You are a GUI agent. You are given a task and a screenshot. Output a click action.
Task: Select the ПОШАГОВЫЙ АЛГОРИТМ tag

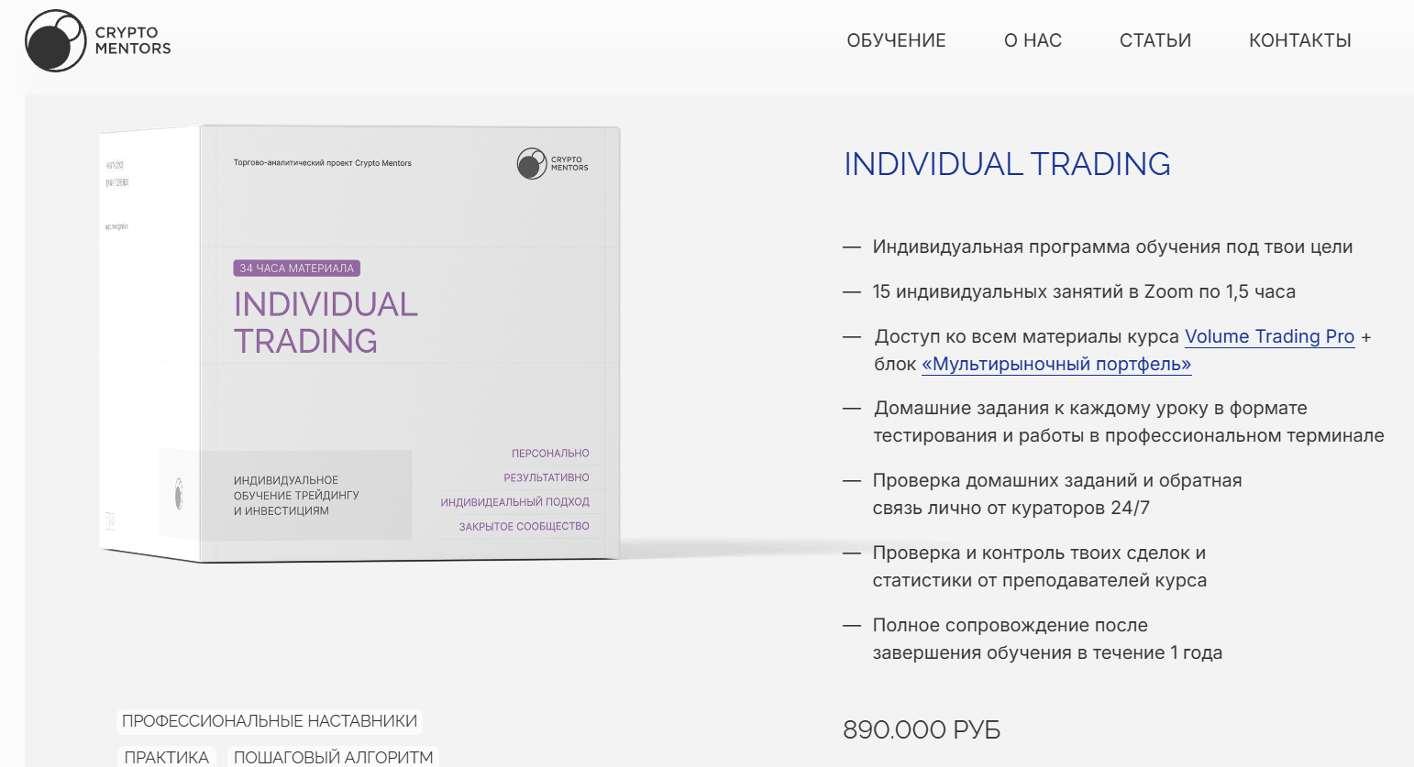tap(334, 757)
